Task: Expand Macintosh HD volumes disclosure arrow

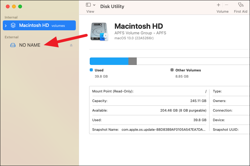Action: pyautogui.click(x=6, y=25)
